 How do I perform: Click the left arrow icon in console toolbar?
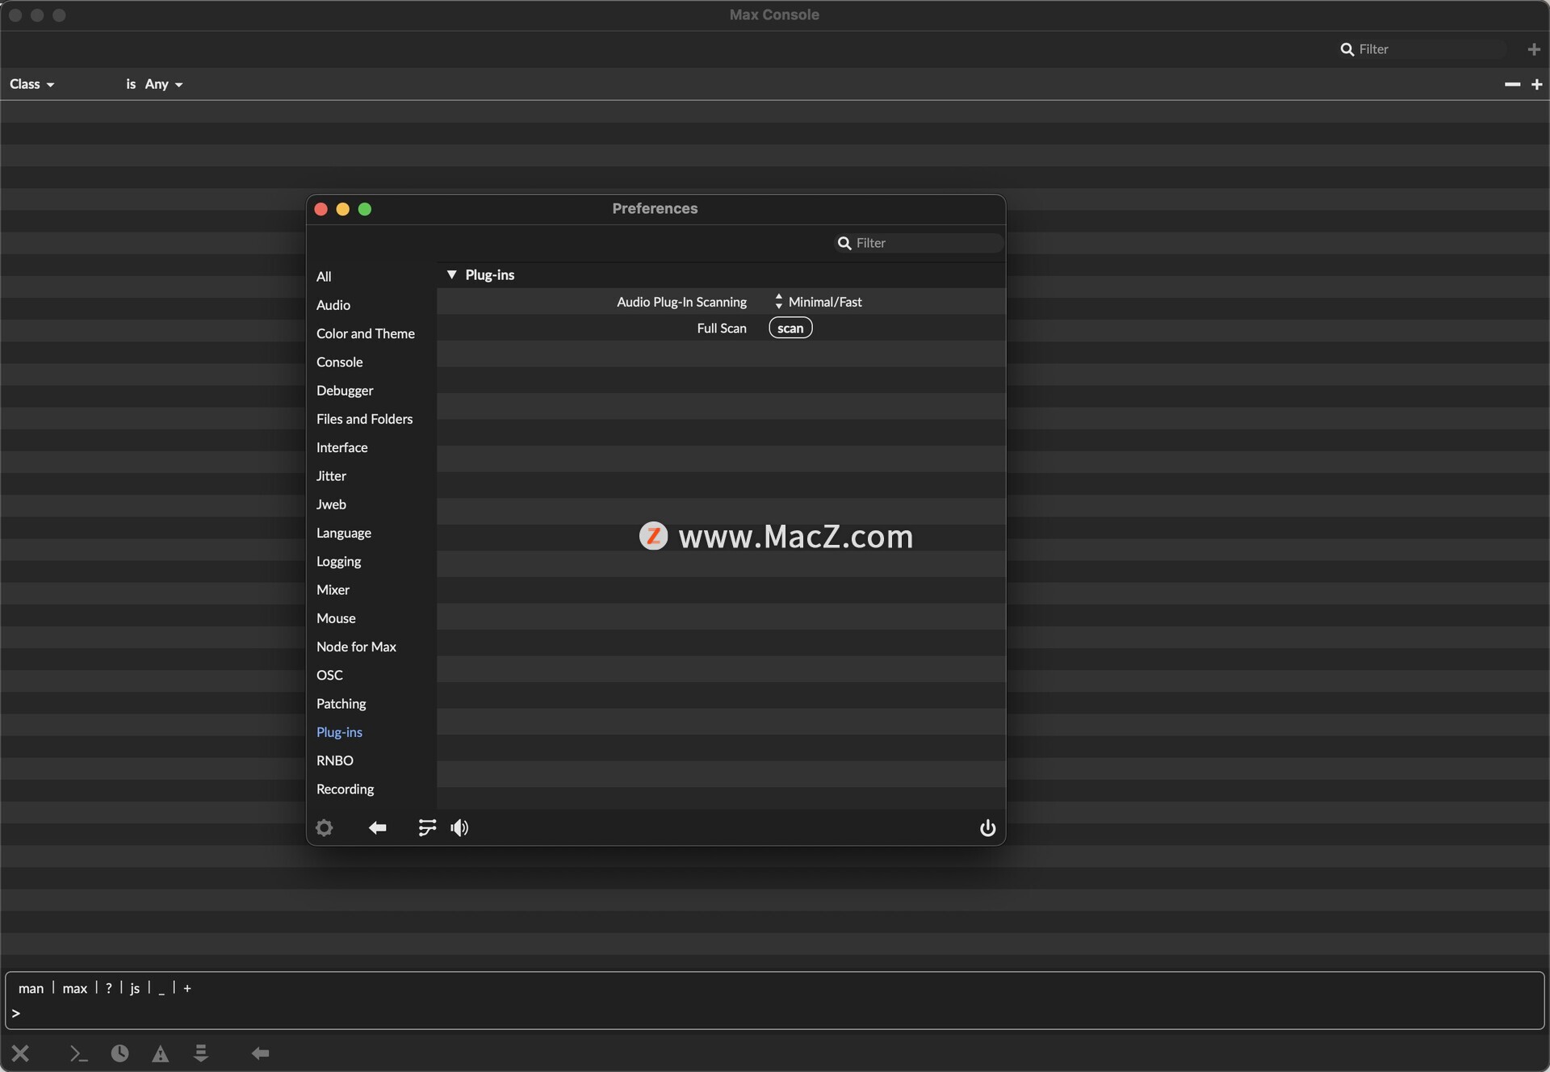click(x=260, y=1053)
